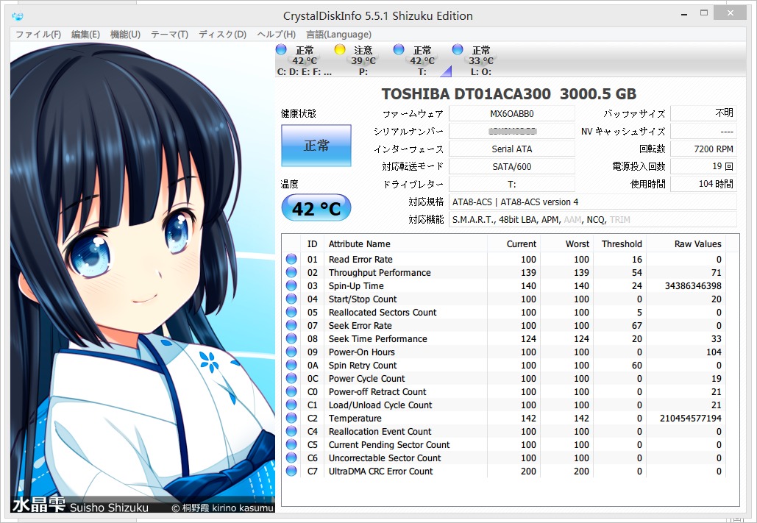
Task: Click the Threshold column header
Action: point(619,244)
